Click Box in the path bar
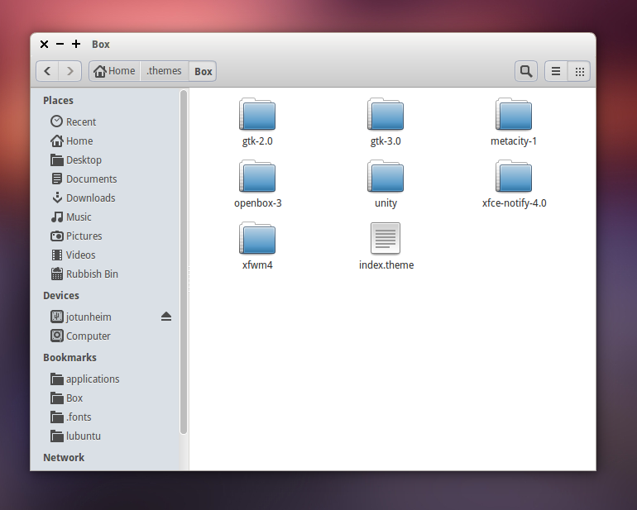This screenshot has width=637, height=510. 203,71
